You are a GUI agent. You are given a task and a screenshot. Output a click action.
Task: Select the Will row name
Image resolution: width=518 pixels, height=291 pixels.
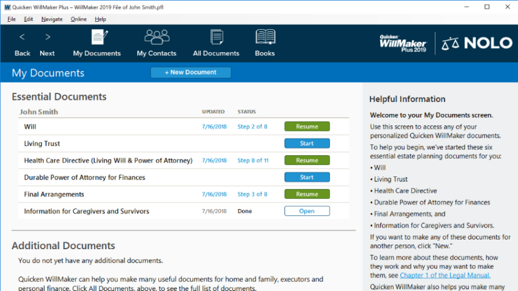coord(30,127)
